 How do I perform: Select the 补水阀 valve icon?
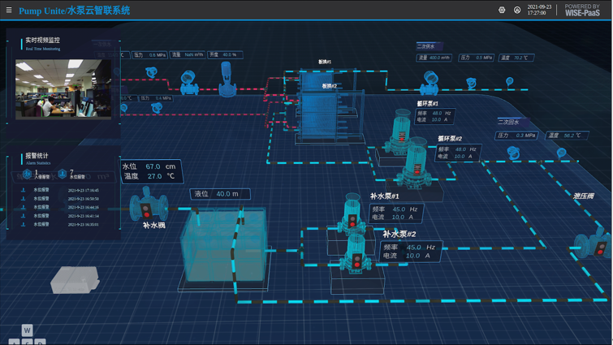(149, 205)
